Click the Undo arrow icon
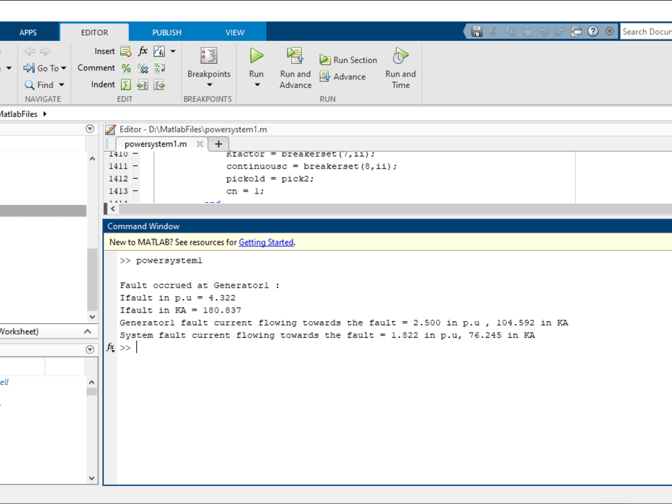This screenshot has width=672, height=504. click(543, 32)
